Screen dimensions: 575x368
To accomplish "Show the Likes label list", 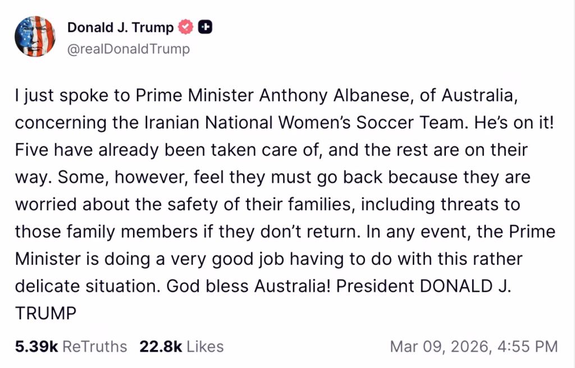I will (x=205, y=347).
